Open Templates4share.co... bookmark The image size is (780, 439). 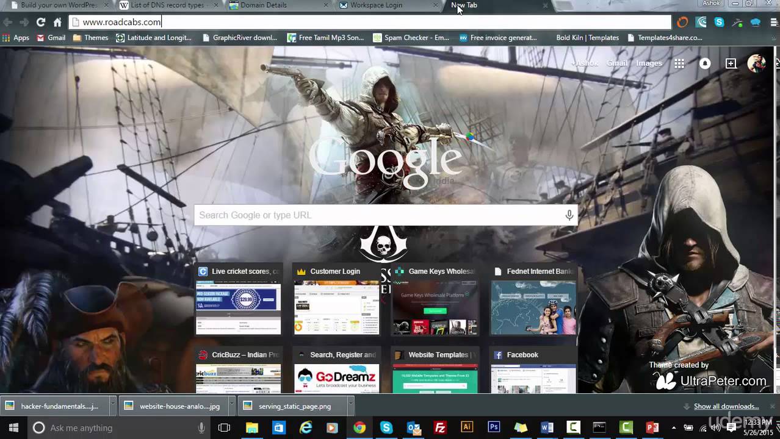point(665,38)
